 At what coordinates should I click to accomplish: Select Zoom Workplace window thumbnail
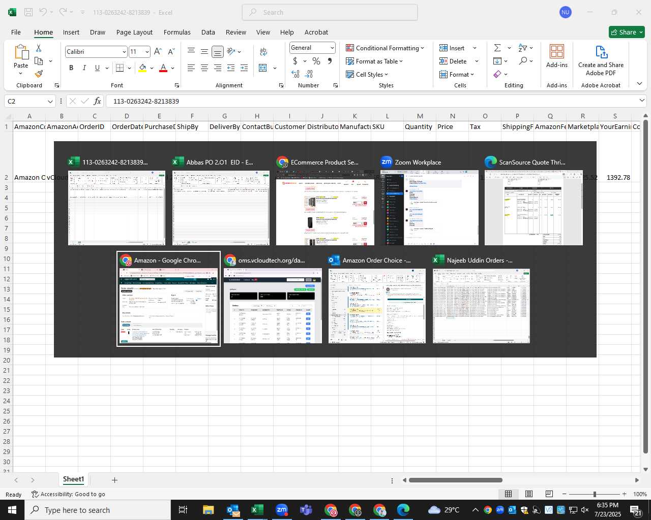(x=429, y=201)
